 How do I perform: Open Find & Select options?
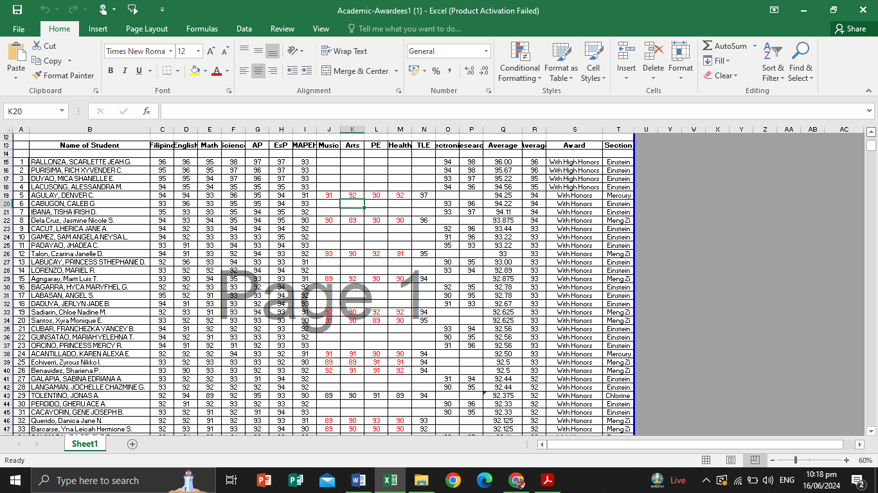click(801, 62)
